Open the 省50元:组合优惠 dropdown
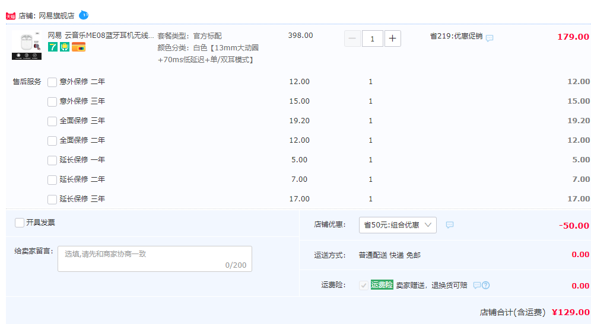The width and height of the screenshot is (591, 324). coord(398,225)
